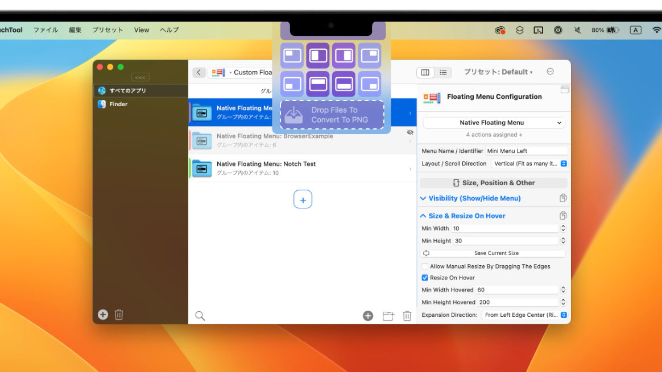662x372 pixels.
Task: Select すべてのアプリ in the sidebar
Action: click(140, 91)
